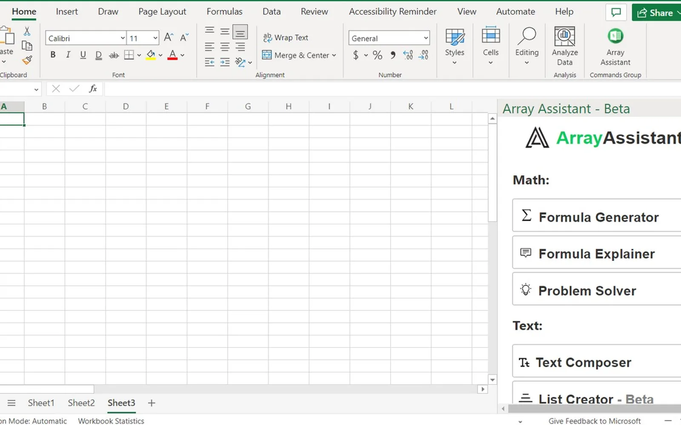Apply percent style format

377,55
